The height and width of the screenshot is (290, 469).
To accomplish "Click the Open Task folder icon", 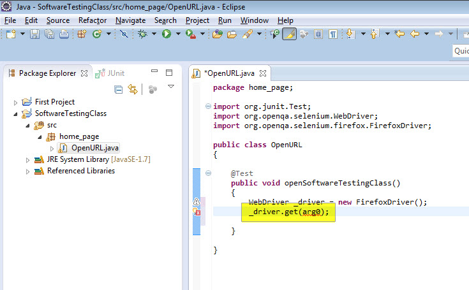I will tap(232, 34).
